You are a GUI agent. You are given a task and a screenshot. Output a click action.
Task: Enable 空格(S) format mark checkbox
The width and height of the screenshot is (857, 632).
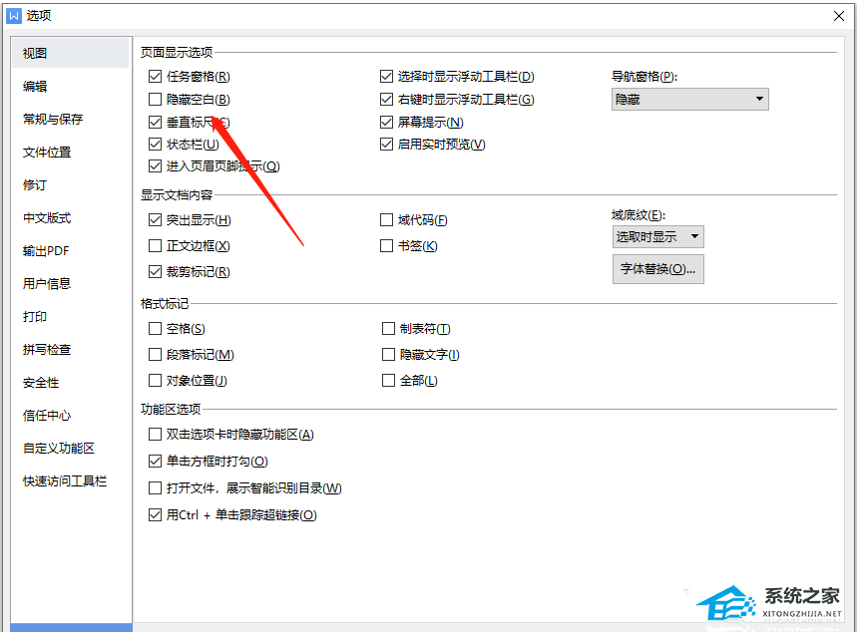pyautogui.click(x=156, y=328)
